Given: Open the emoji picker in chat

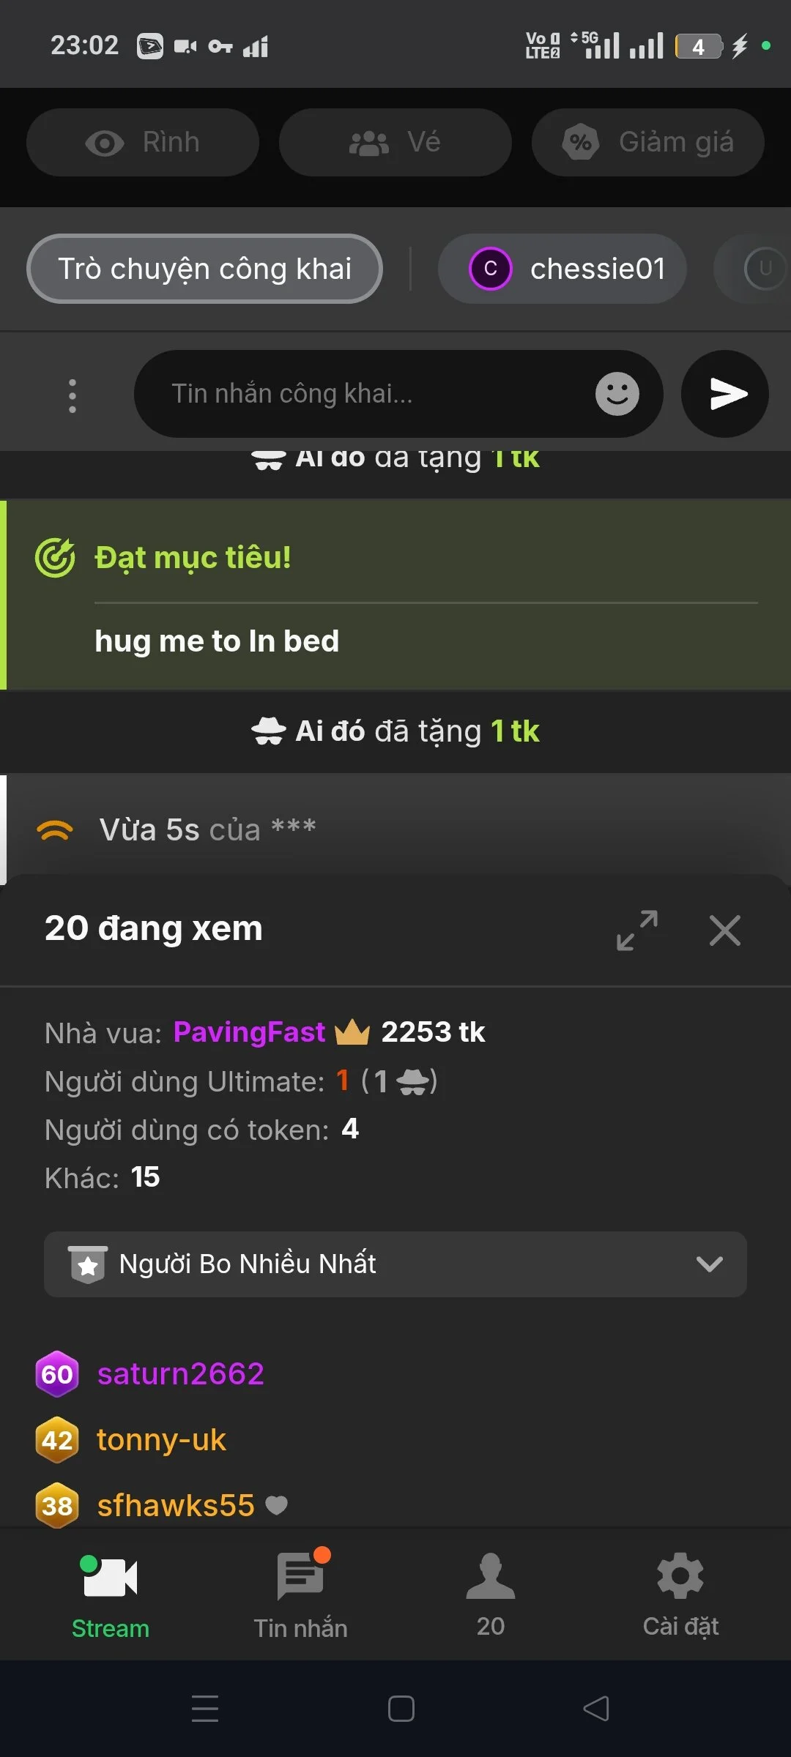Looking at the screenshot, I should (x=617, y=394).
